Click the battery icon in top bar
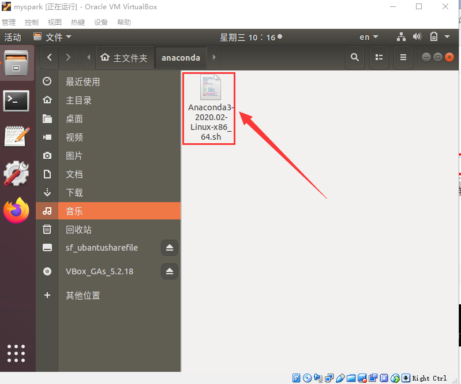Viewport: 461px width, 384px height. tap(434, 37)
